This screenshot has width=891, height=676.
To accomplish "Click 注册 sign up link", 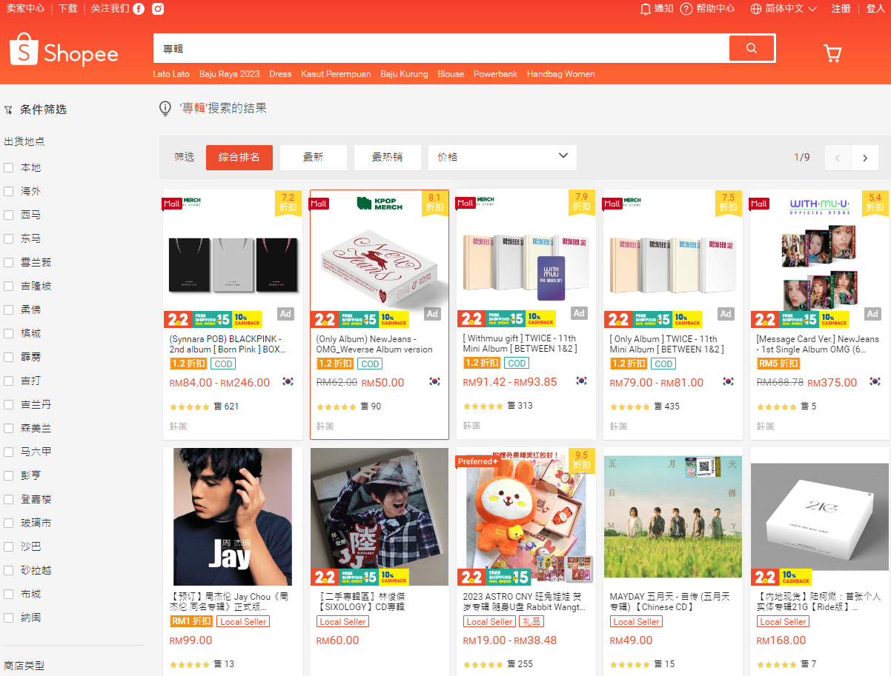I will pos(841,9).
